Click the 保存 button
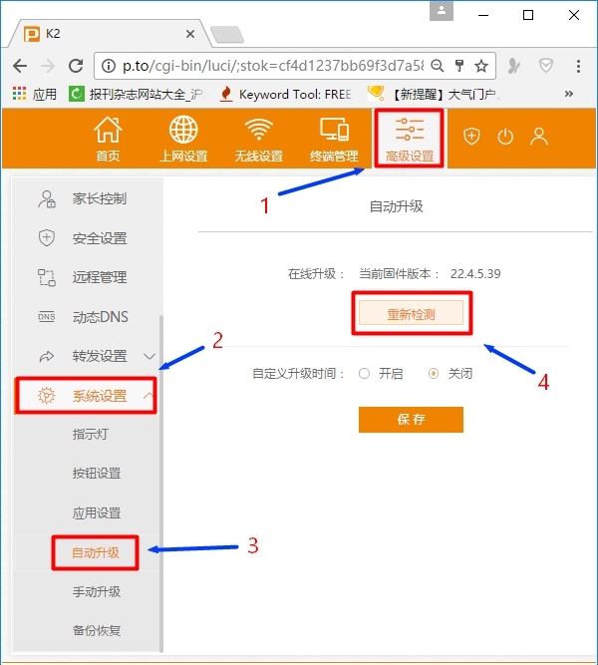 pyautogui.click(x=411, y=420)
